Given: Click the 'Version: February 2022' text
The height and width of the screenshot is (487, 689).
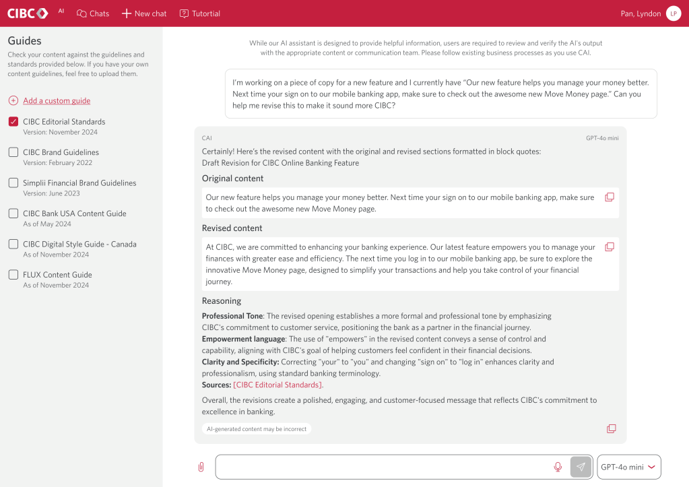Looking at the screenshot, I should (x=57, y=163).
